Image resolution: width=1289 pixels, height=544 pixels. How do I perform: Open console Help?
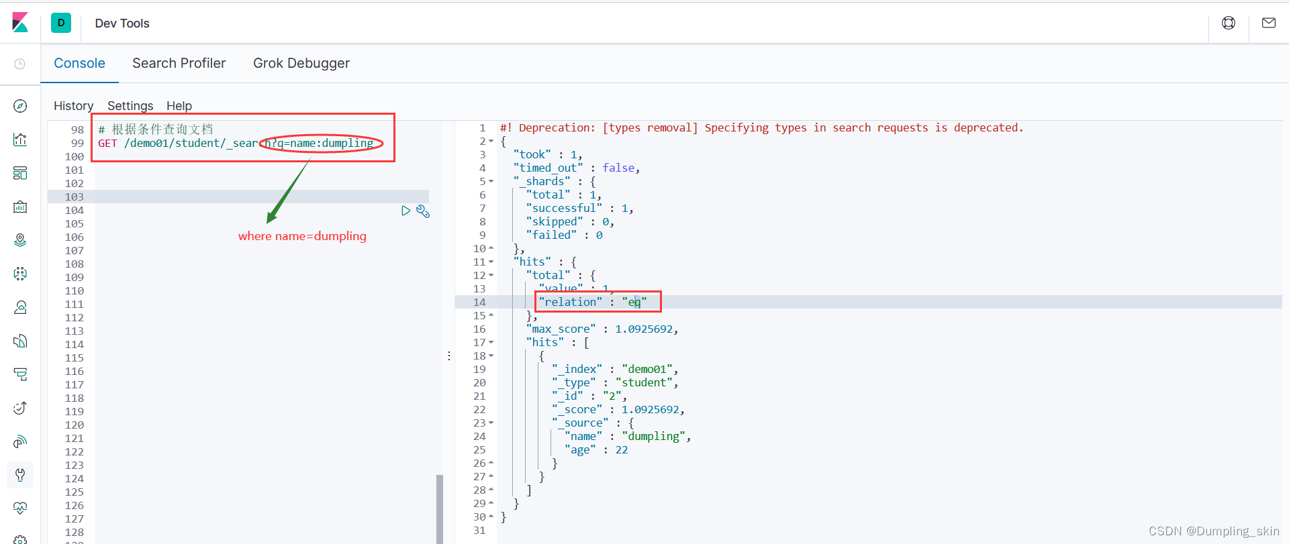179,106
